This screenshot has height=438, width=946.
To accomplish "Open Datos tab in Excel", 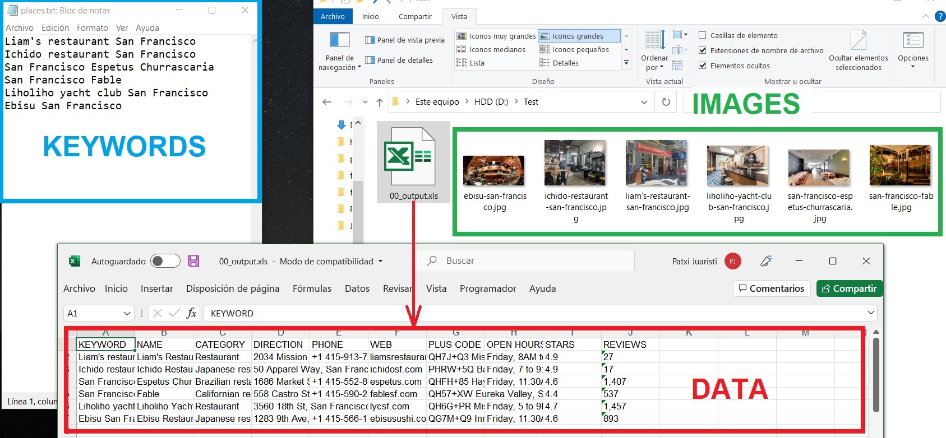I will pos(357,288).
